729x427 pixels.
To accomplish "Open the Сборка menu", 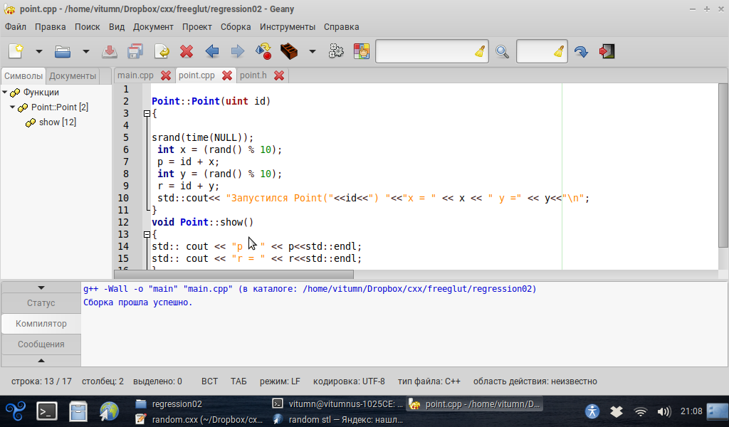I will click(x=236, y=27).
